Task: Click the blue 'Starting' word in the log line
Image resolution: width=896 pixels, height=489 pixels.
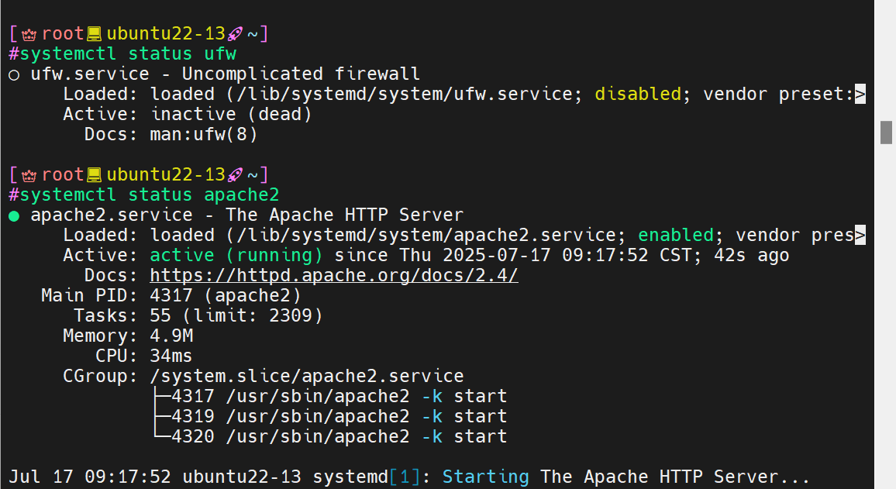Action: [x=486, y=477]
